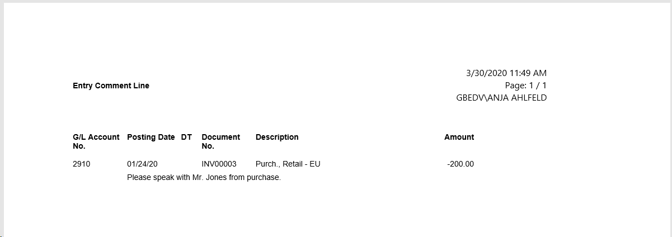Screen dimensions: 672x237
Task: Click the Amount column header
Action: [459, 137]
